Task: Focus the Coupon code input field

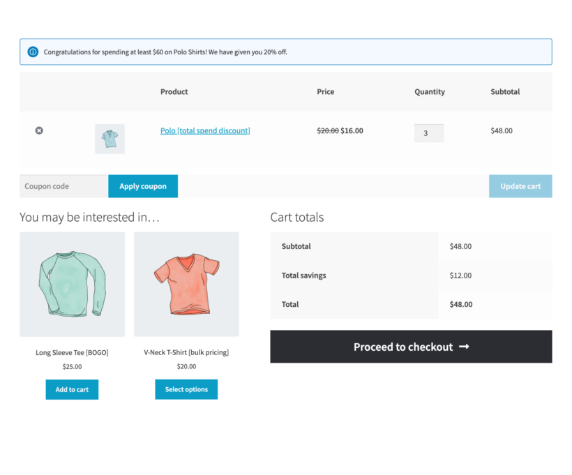Action: tap(63, 186)
